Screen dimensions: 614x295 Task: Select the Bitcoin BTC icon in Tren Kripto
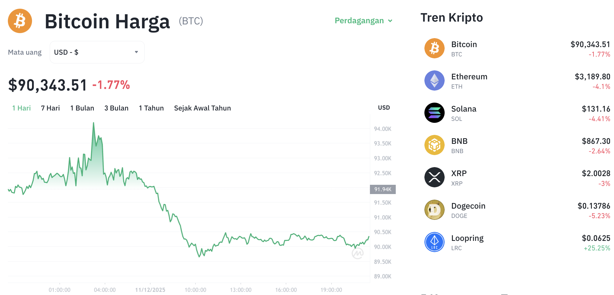[434, 48]
